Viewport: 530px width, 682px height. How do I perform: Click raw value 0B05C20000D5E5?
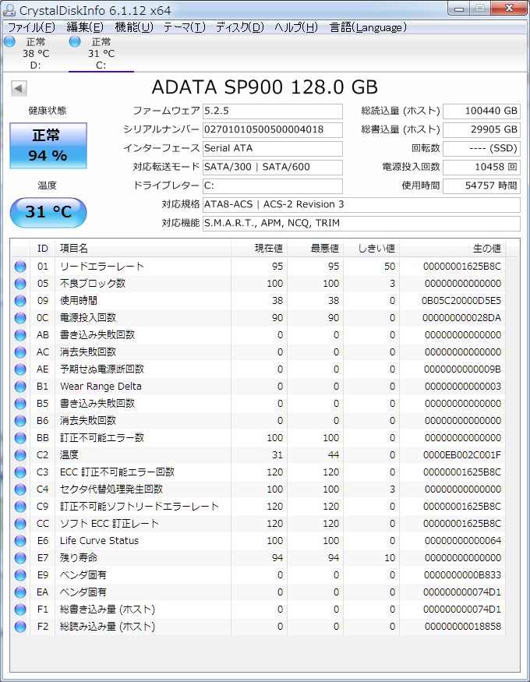461,301
